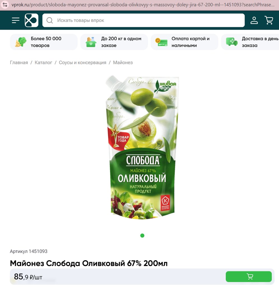The width and height of the screenshot is (279, 287).
Task: Click the Sloboda mayonnaise product image
Action: pos(142,147)
